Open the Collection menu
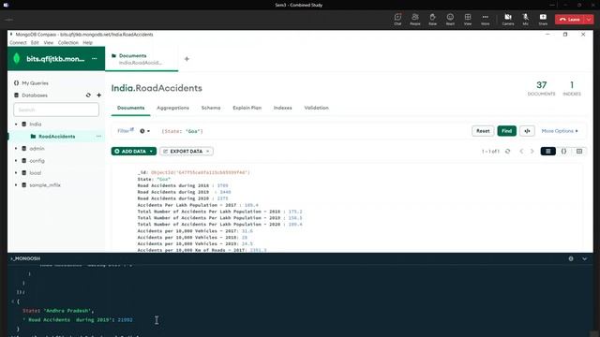 (68, 43)
